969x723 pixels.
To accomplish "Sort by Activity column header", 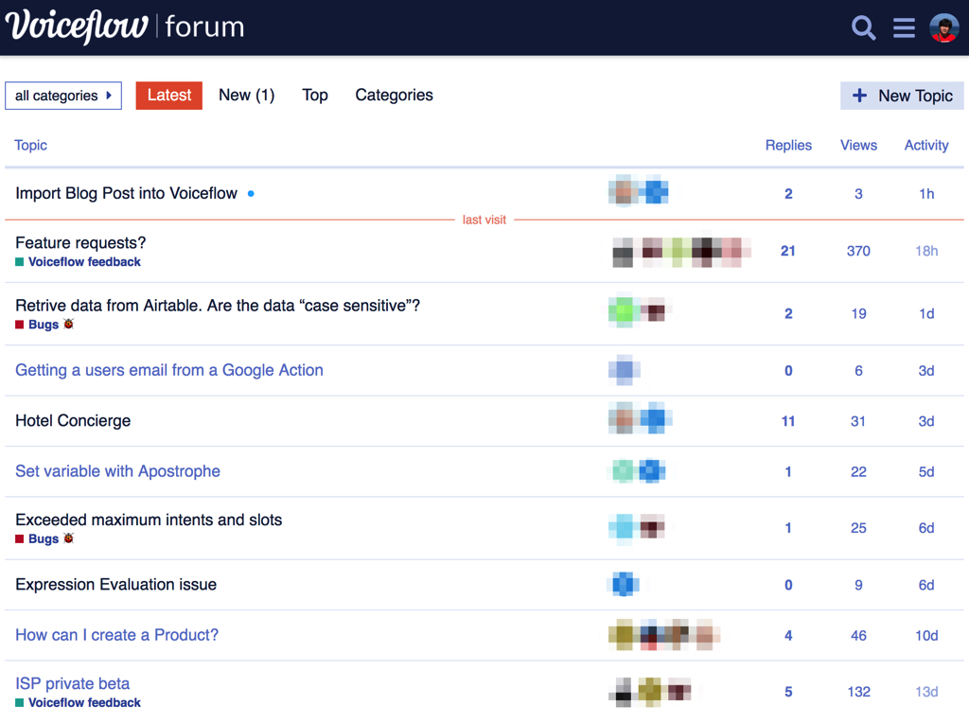I will pyautogui.click(x=926, y=145).
